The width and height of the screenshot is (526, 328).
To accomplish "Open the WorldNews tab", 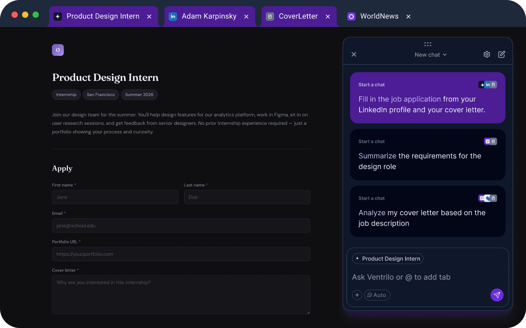I will click(379, 16).
